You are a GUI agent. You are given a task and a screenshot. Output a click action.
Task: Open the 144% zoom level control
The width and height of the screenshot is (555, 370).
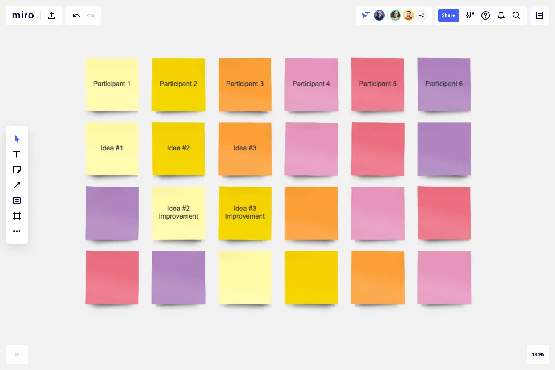pyautogui.click(x=538, y=355)
